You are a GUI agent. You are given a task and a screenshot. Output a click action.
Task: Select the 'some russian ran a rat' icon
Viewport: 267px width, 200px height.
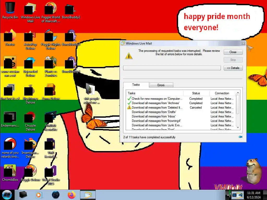click(10, 66)
